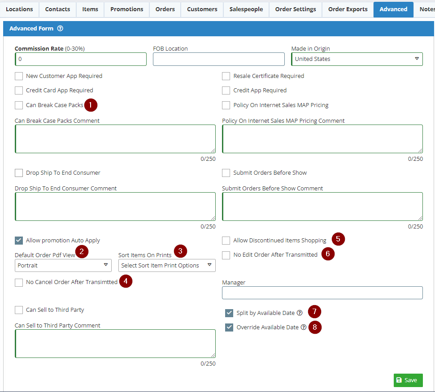Screen dimensions: 435x392
Task: Switch to the Locations tab
Action: point(19,9)
